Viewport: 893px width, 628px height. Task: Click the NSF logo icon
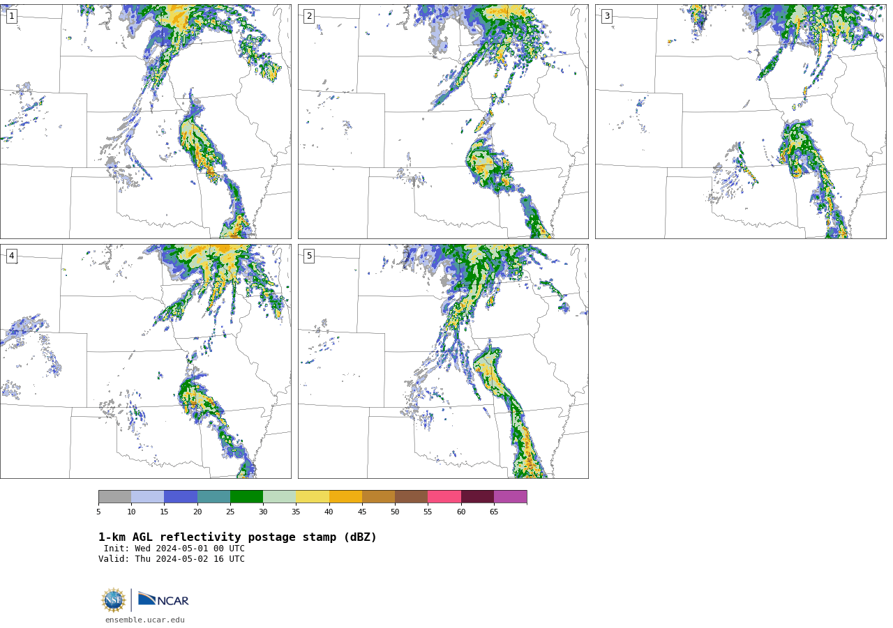click(x=114, y=600)
